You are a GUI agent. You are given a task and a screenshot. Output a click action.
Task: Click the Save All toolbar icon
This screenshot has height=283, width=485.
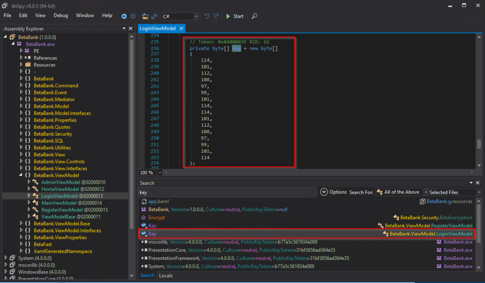(x=154, y=16)
